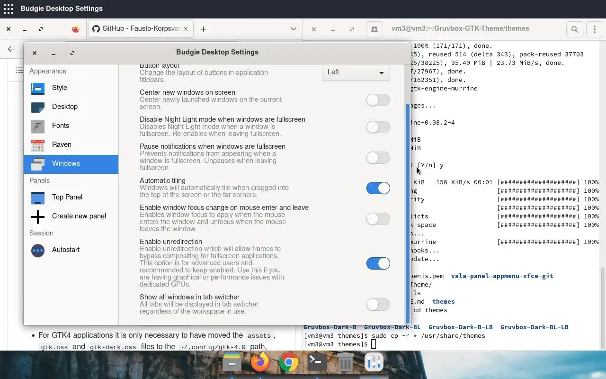Turn off Automatic tiling switch
The width and height of the screenshot is (606, 379).
(x=378, y=188)
